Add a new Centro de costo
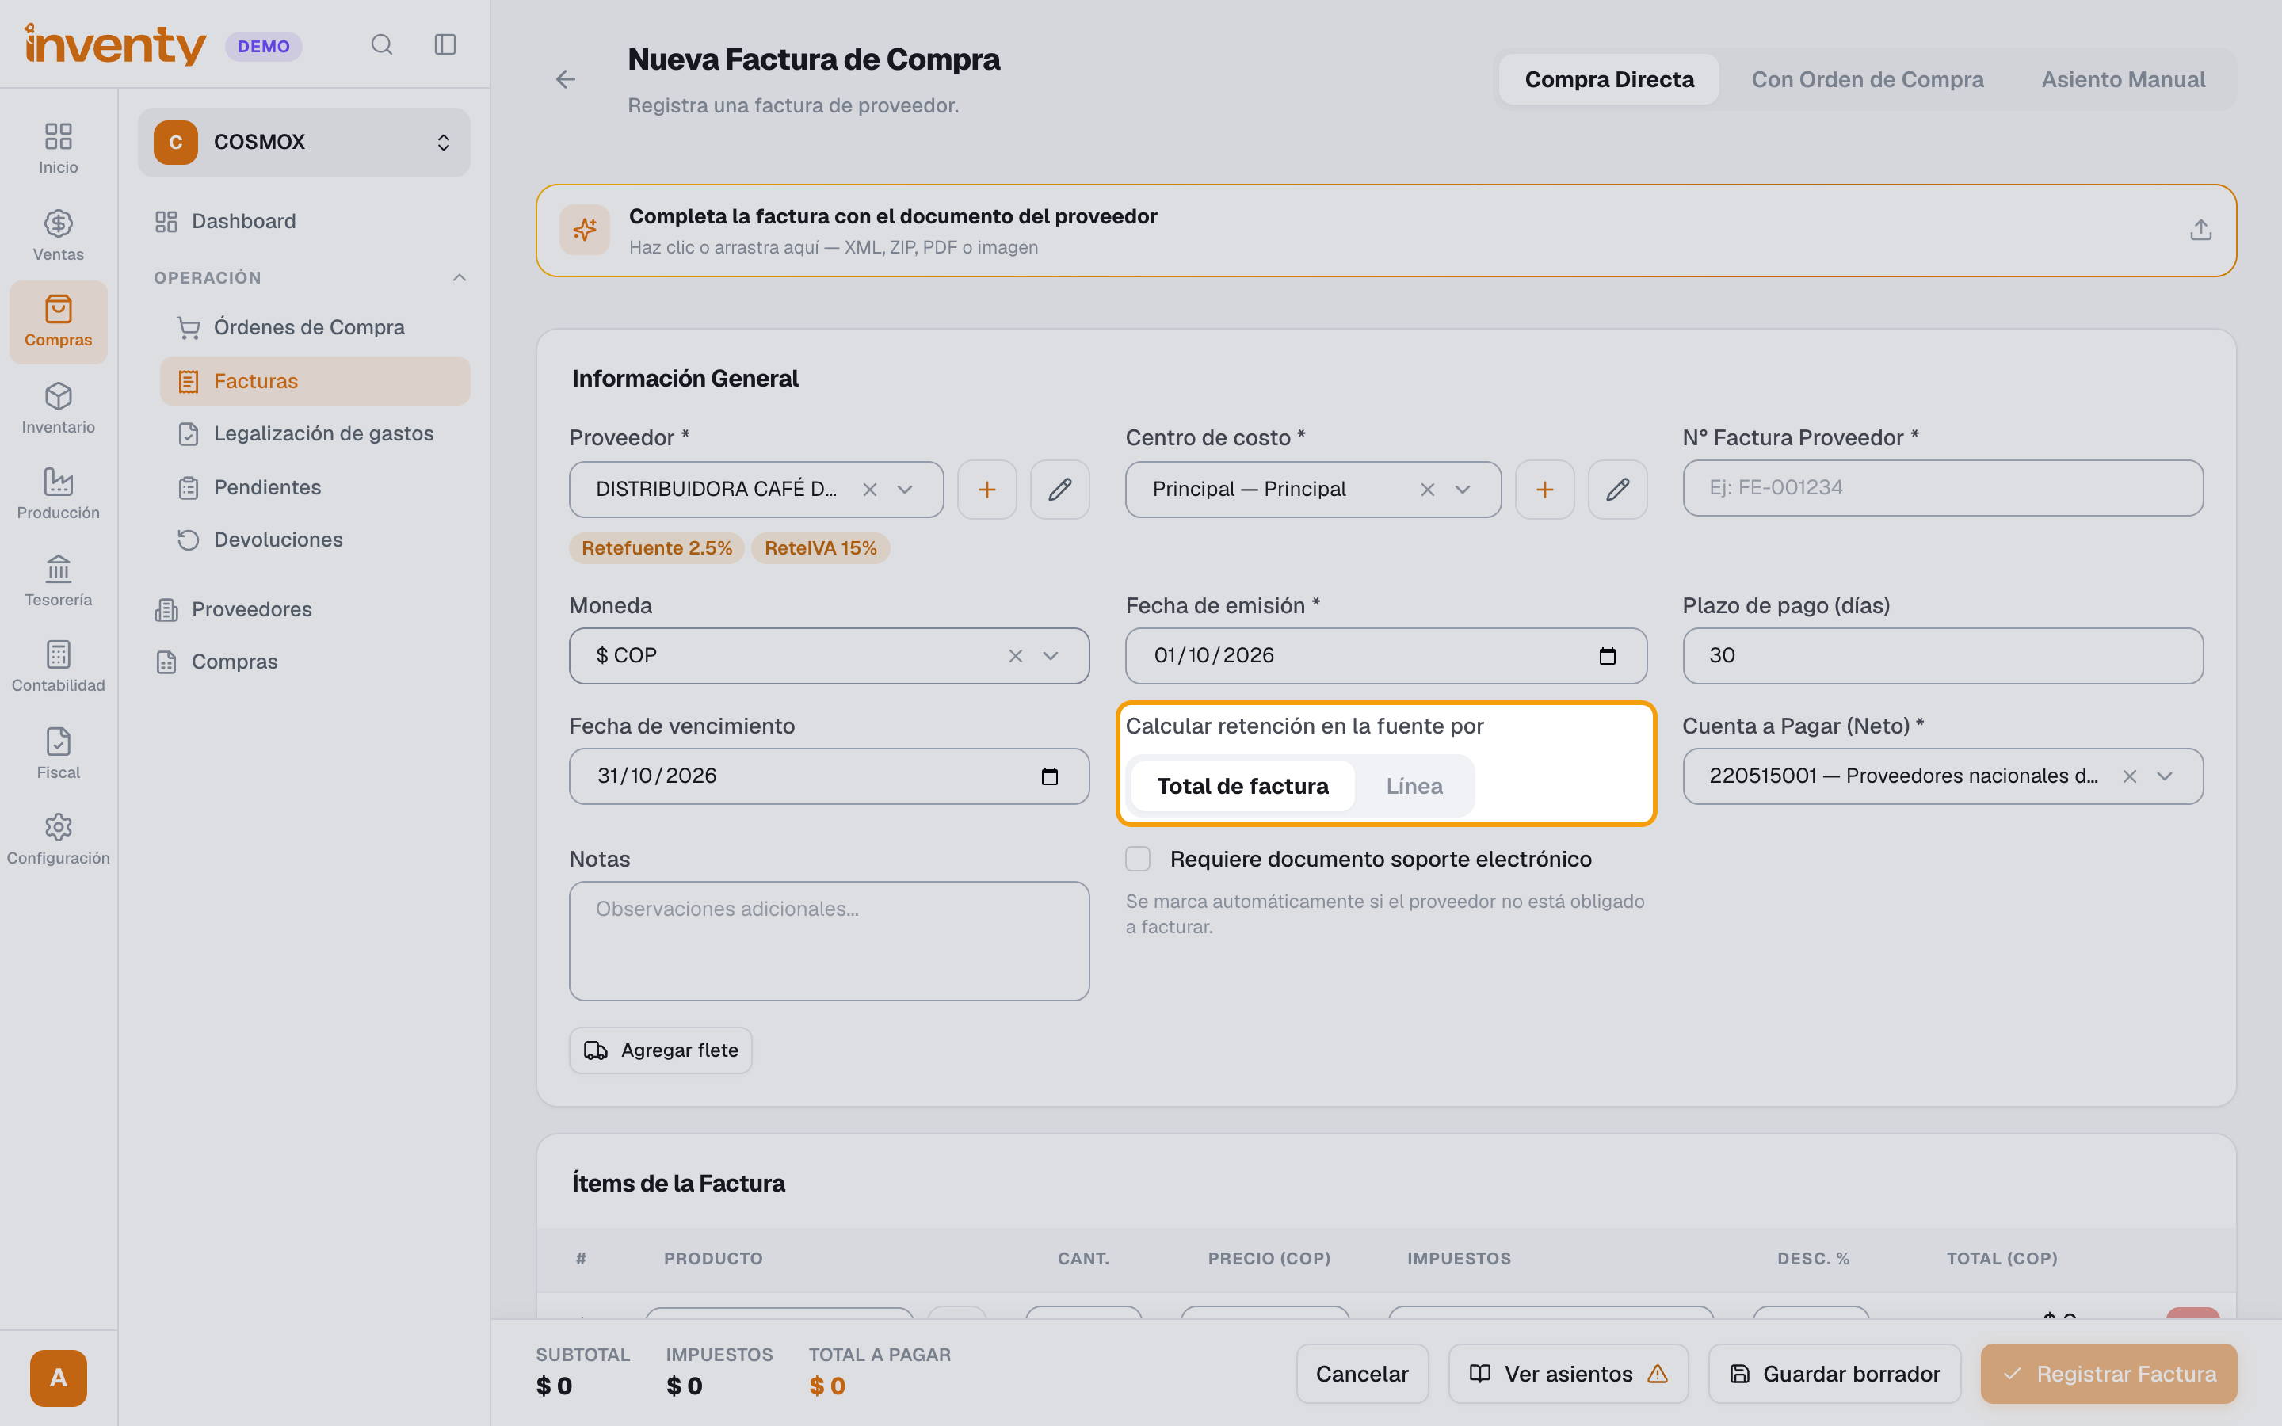2282x1426 pixels. (x=1544, y=490)
